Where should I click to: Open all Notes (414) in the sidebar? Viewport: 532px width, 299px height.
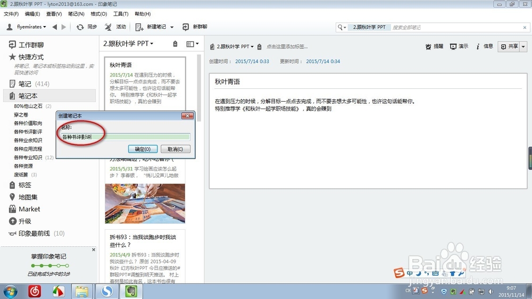pos(29,84)
